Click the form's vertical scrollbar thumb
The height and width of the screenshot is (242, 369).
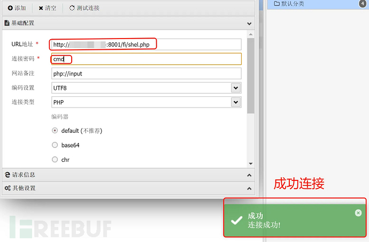251,75
